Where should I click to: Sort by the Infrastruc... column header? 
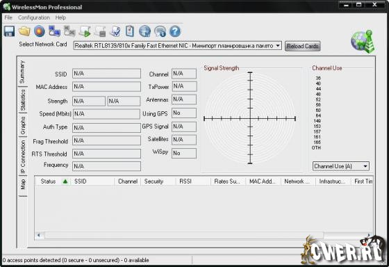tap(333, 181)
